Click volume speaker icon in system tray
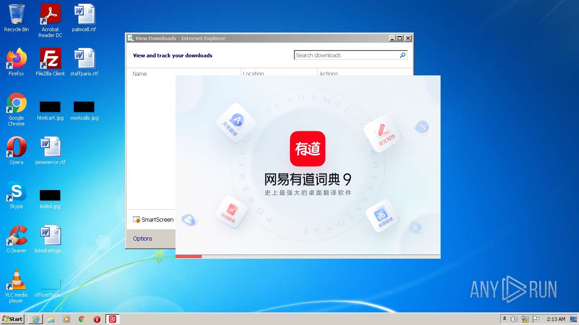This screenshot has width=579, height=325. pyautogui.click(x=514, y=319)
